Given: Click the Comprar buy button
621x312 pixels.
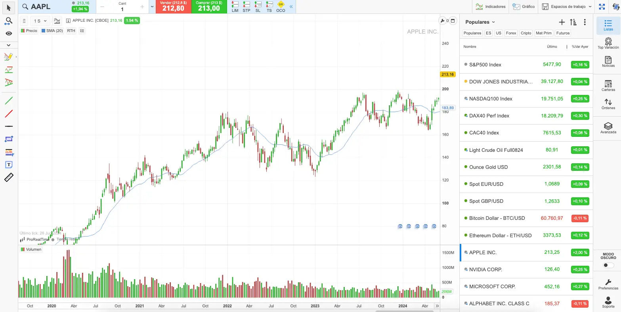Looking at the screenshot, I should (209, 7).
